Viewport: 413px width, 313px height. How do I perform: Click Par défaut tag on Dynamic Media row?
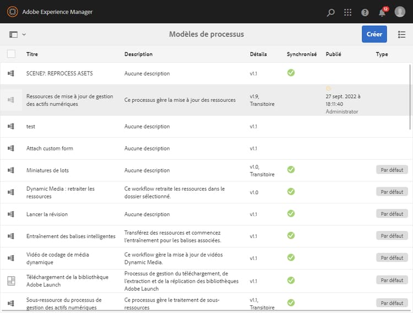click(x=392, y=192)
